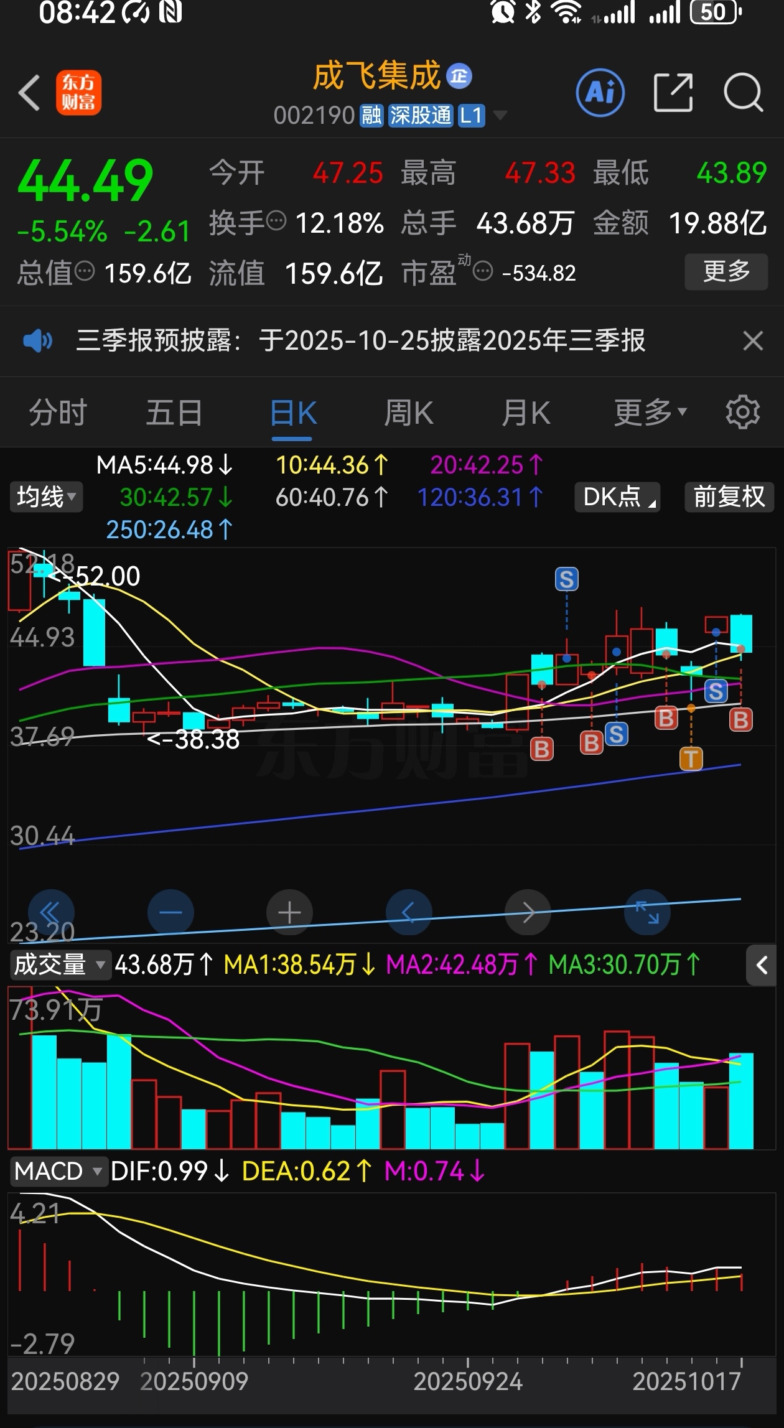
Task: Jump to earliest with double-left chart button
Action: point(50,912)
